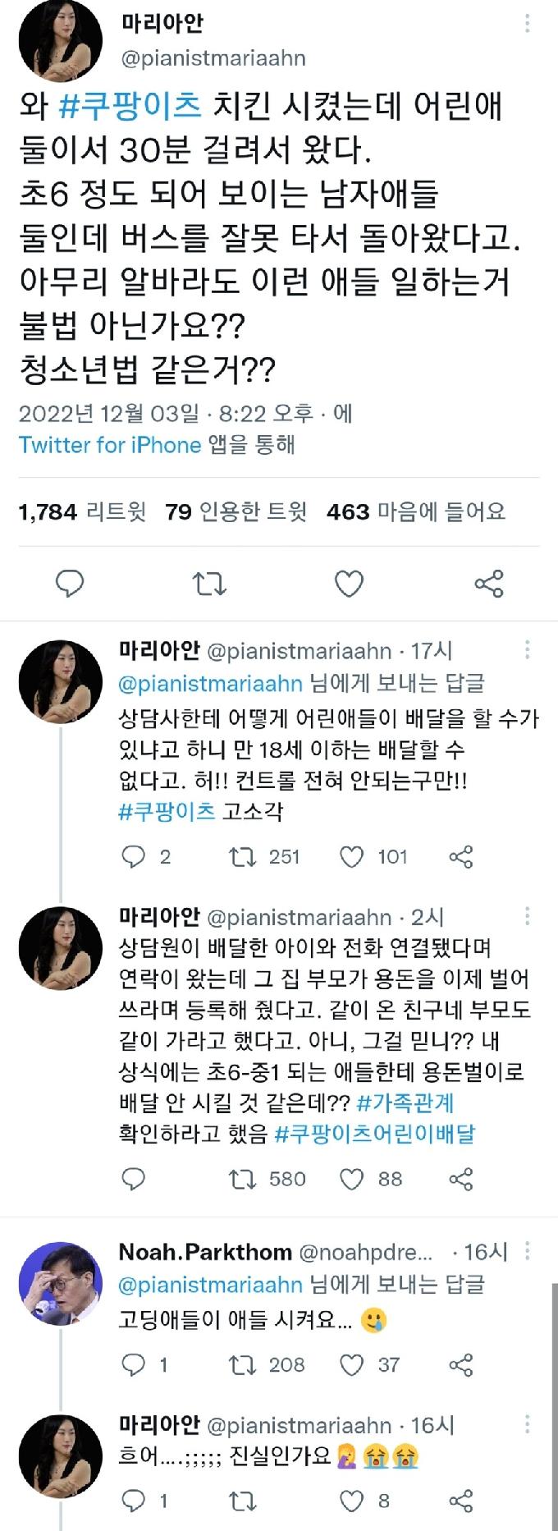The image size is (558, 1531).
Task: Share the reply with 580 retweets
Action: tap(461, 1180)
